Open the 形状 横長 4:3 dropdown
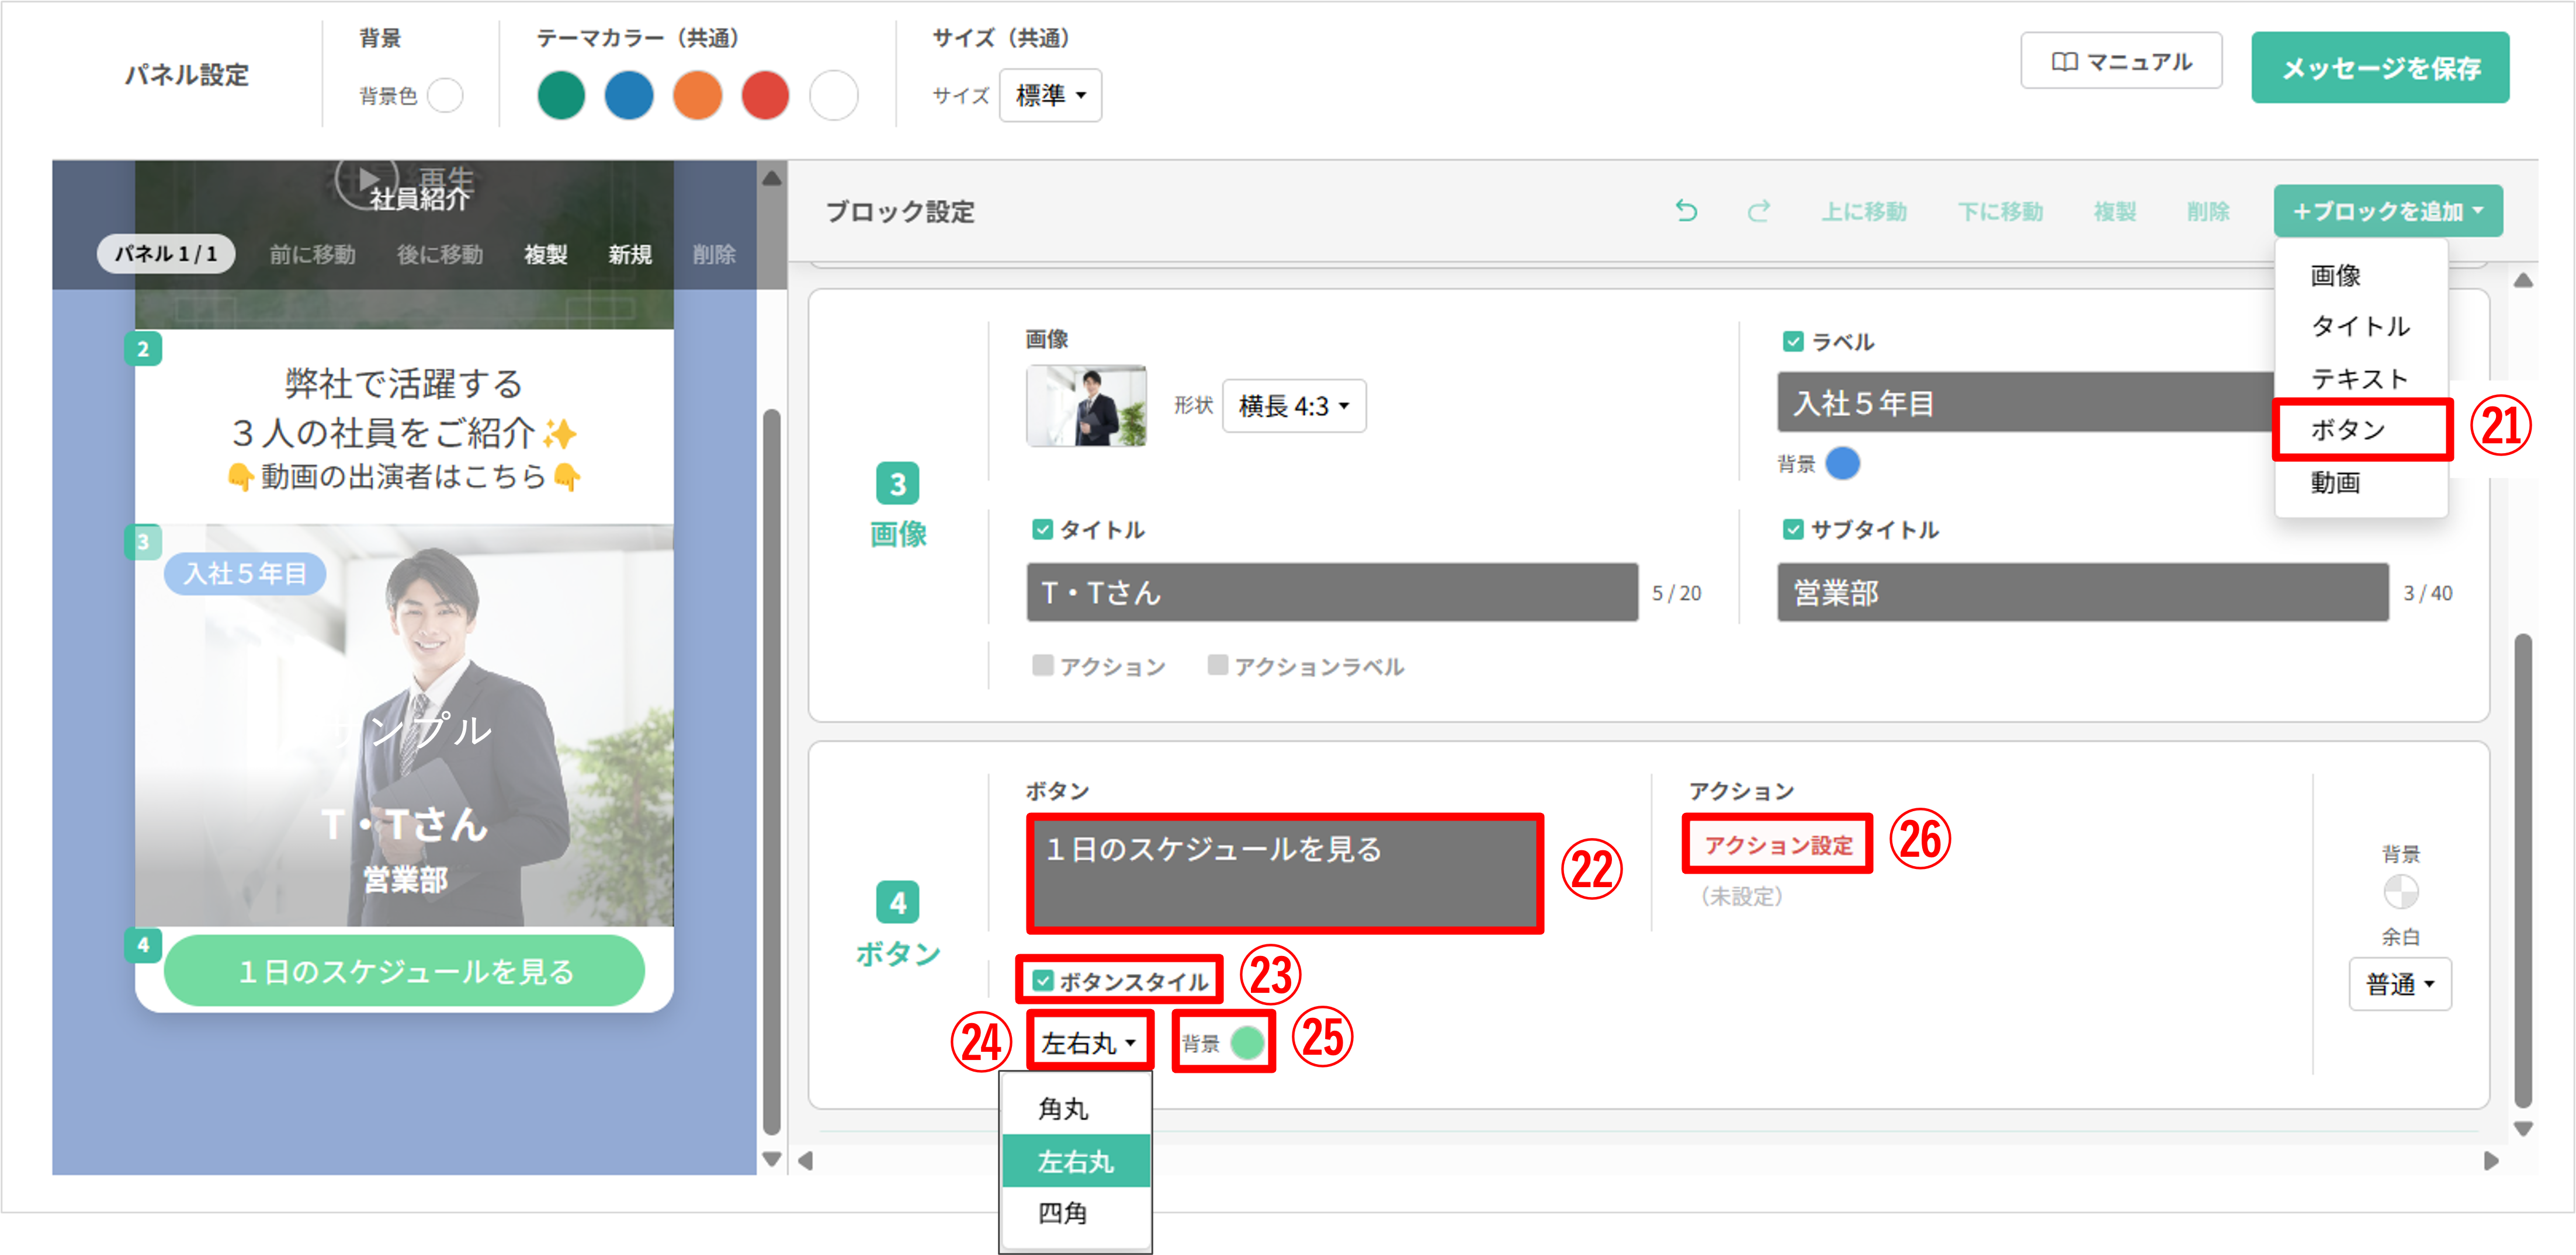 coord(1293,406)
